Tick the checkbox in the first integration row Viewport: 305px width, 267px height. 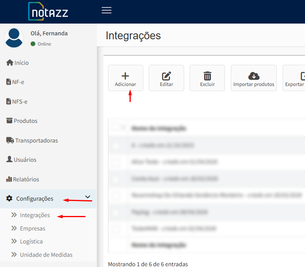click(116, 145)
